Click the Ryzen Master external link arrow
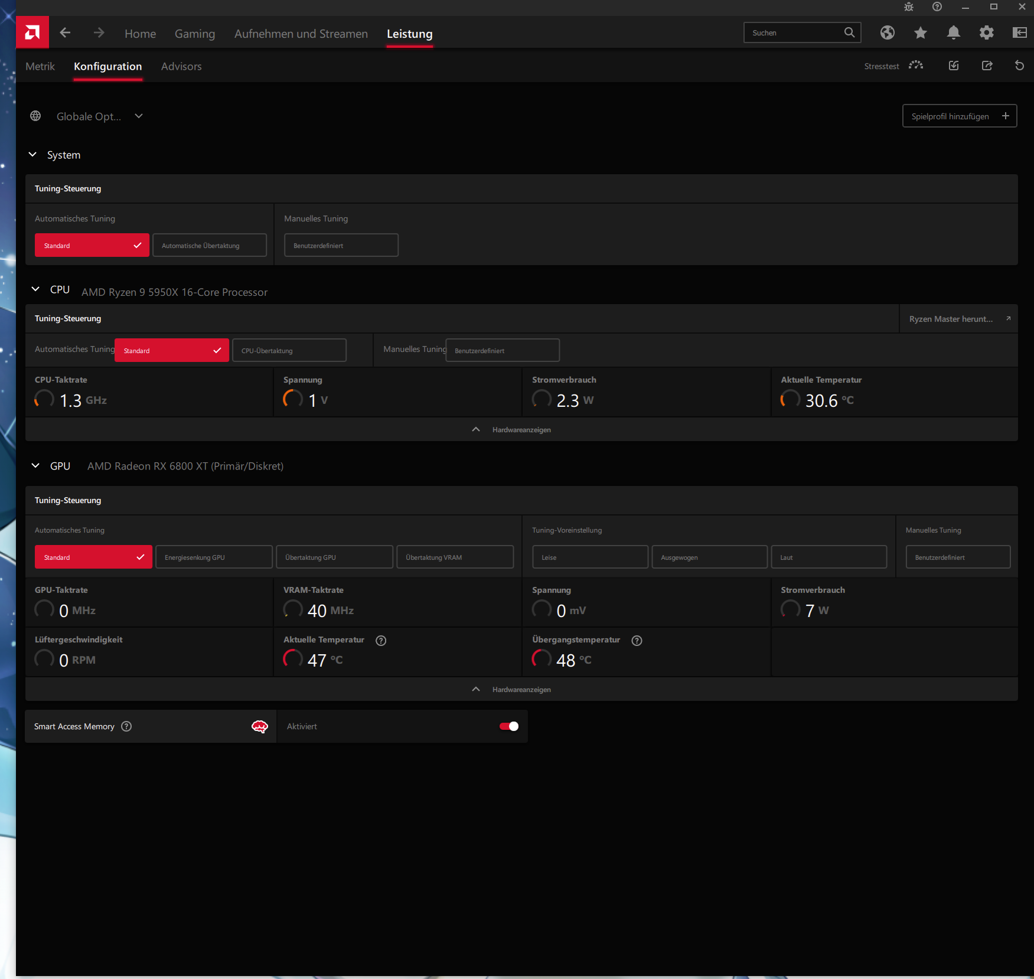Screen dimensions: 1034x979 [x=1009, y=319]
